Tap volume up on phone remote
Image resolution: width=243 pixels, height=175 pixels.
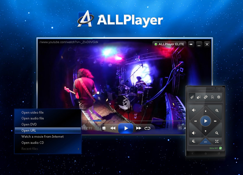[x=194, y=110]
